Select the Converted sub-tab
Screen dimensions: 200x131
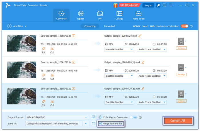pos(109,26)
